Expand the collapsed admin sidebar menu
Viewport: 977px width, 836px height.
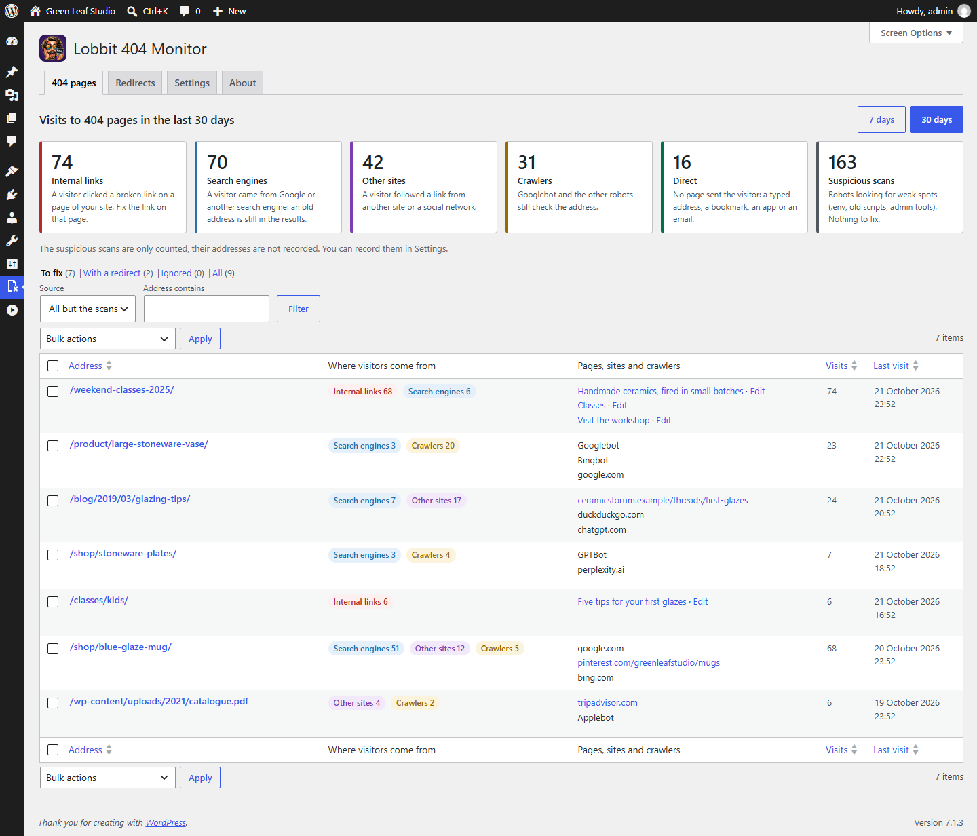coord(12,310)
